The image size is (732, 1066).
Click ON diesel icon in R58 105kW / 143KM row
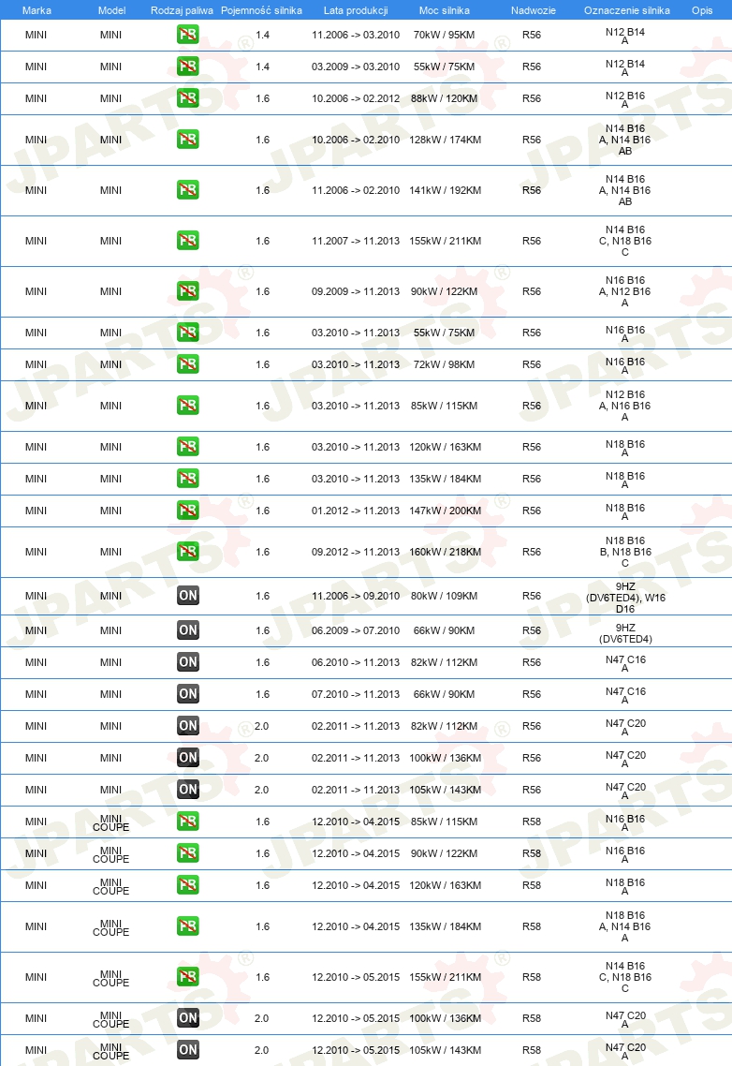pyautogui.click(x=187, y=1050)
